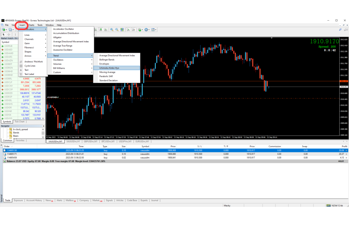Expand the Fibonacci submenu
This screenshot has height=226, width=349.
point(33,47)
